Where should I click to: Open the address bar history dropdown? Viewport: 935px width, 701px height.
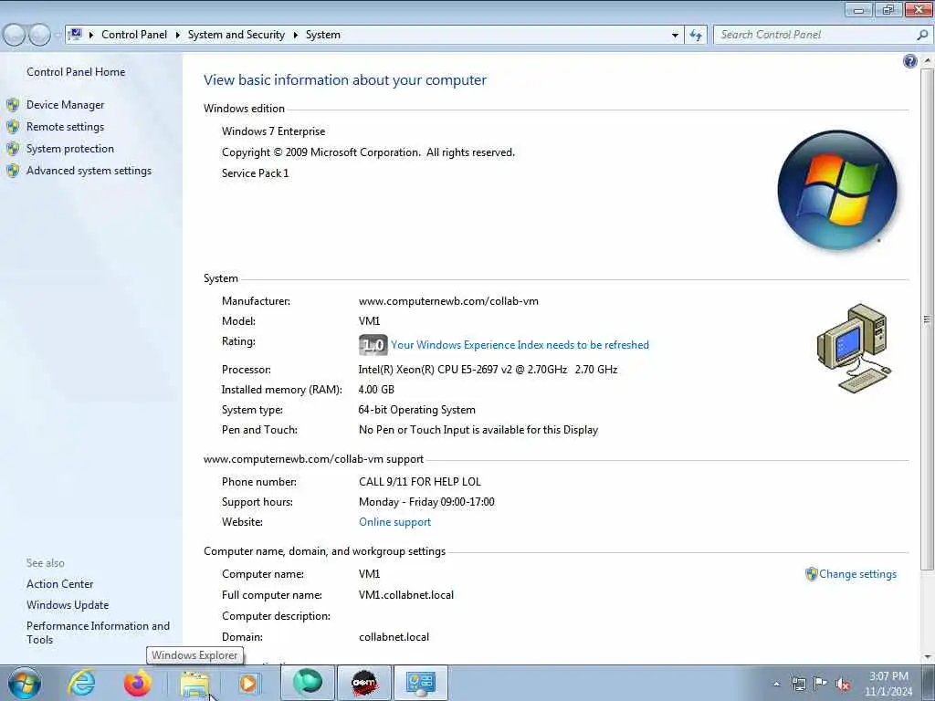675,35
